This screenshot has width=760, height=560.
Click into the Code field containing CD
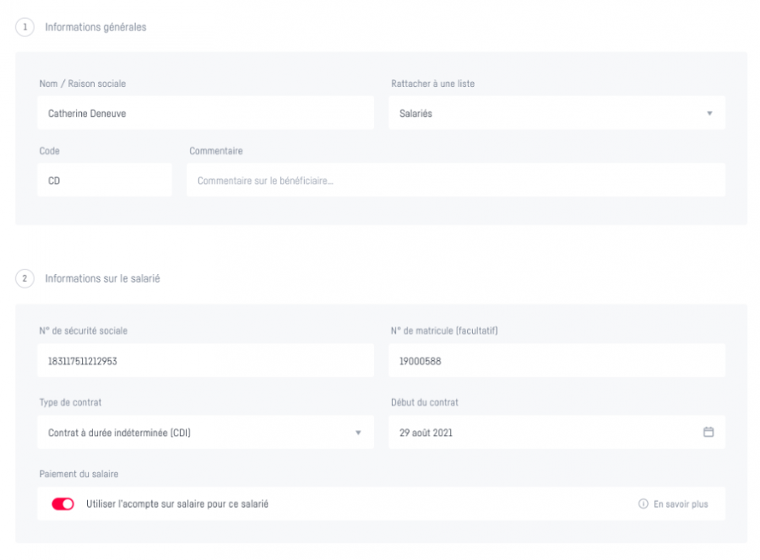[x=105, y=180]
